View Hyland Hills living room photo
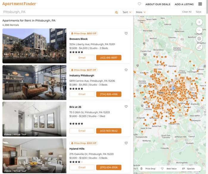Screen dimensions: 208x174 [34, 156]
